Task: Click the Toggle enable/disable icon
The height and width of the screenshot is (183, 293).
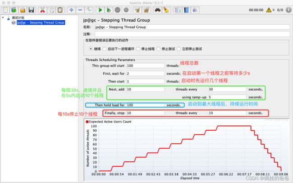Action: [x=89, y=10]
